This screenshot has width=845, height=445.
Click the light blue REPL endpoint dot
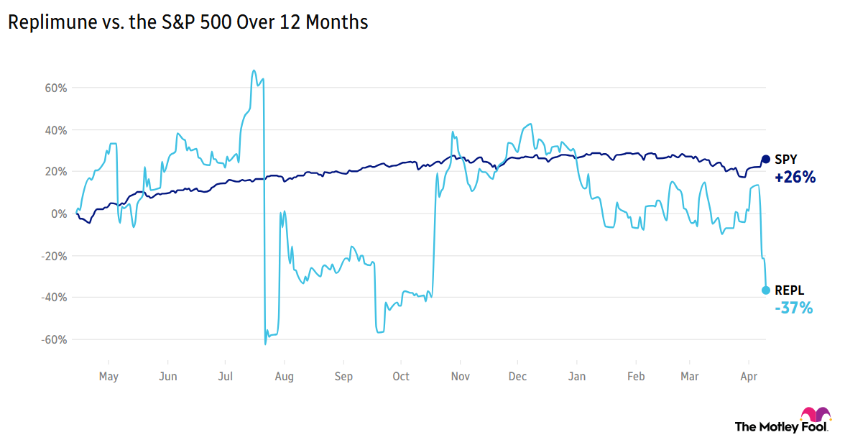pos(766,290)
